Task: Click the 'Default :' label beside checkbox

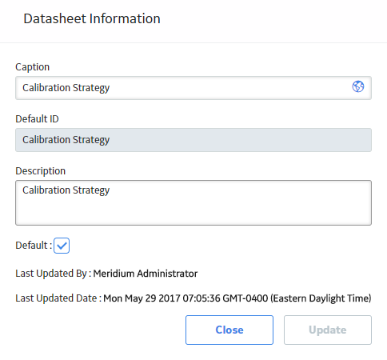Action: click(x=34, y=246)
